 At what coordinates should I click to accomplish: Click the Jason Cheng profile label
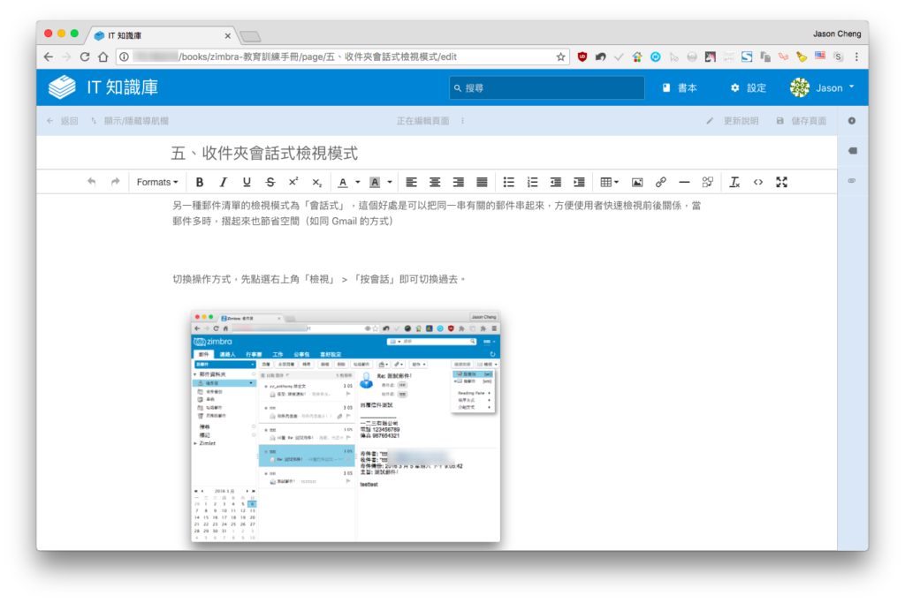tap(837, 34)
